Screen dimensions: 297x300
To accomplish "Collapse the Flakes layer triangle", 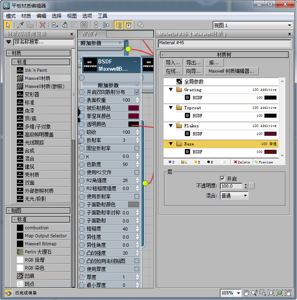I will coord(171,126).
